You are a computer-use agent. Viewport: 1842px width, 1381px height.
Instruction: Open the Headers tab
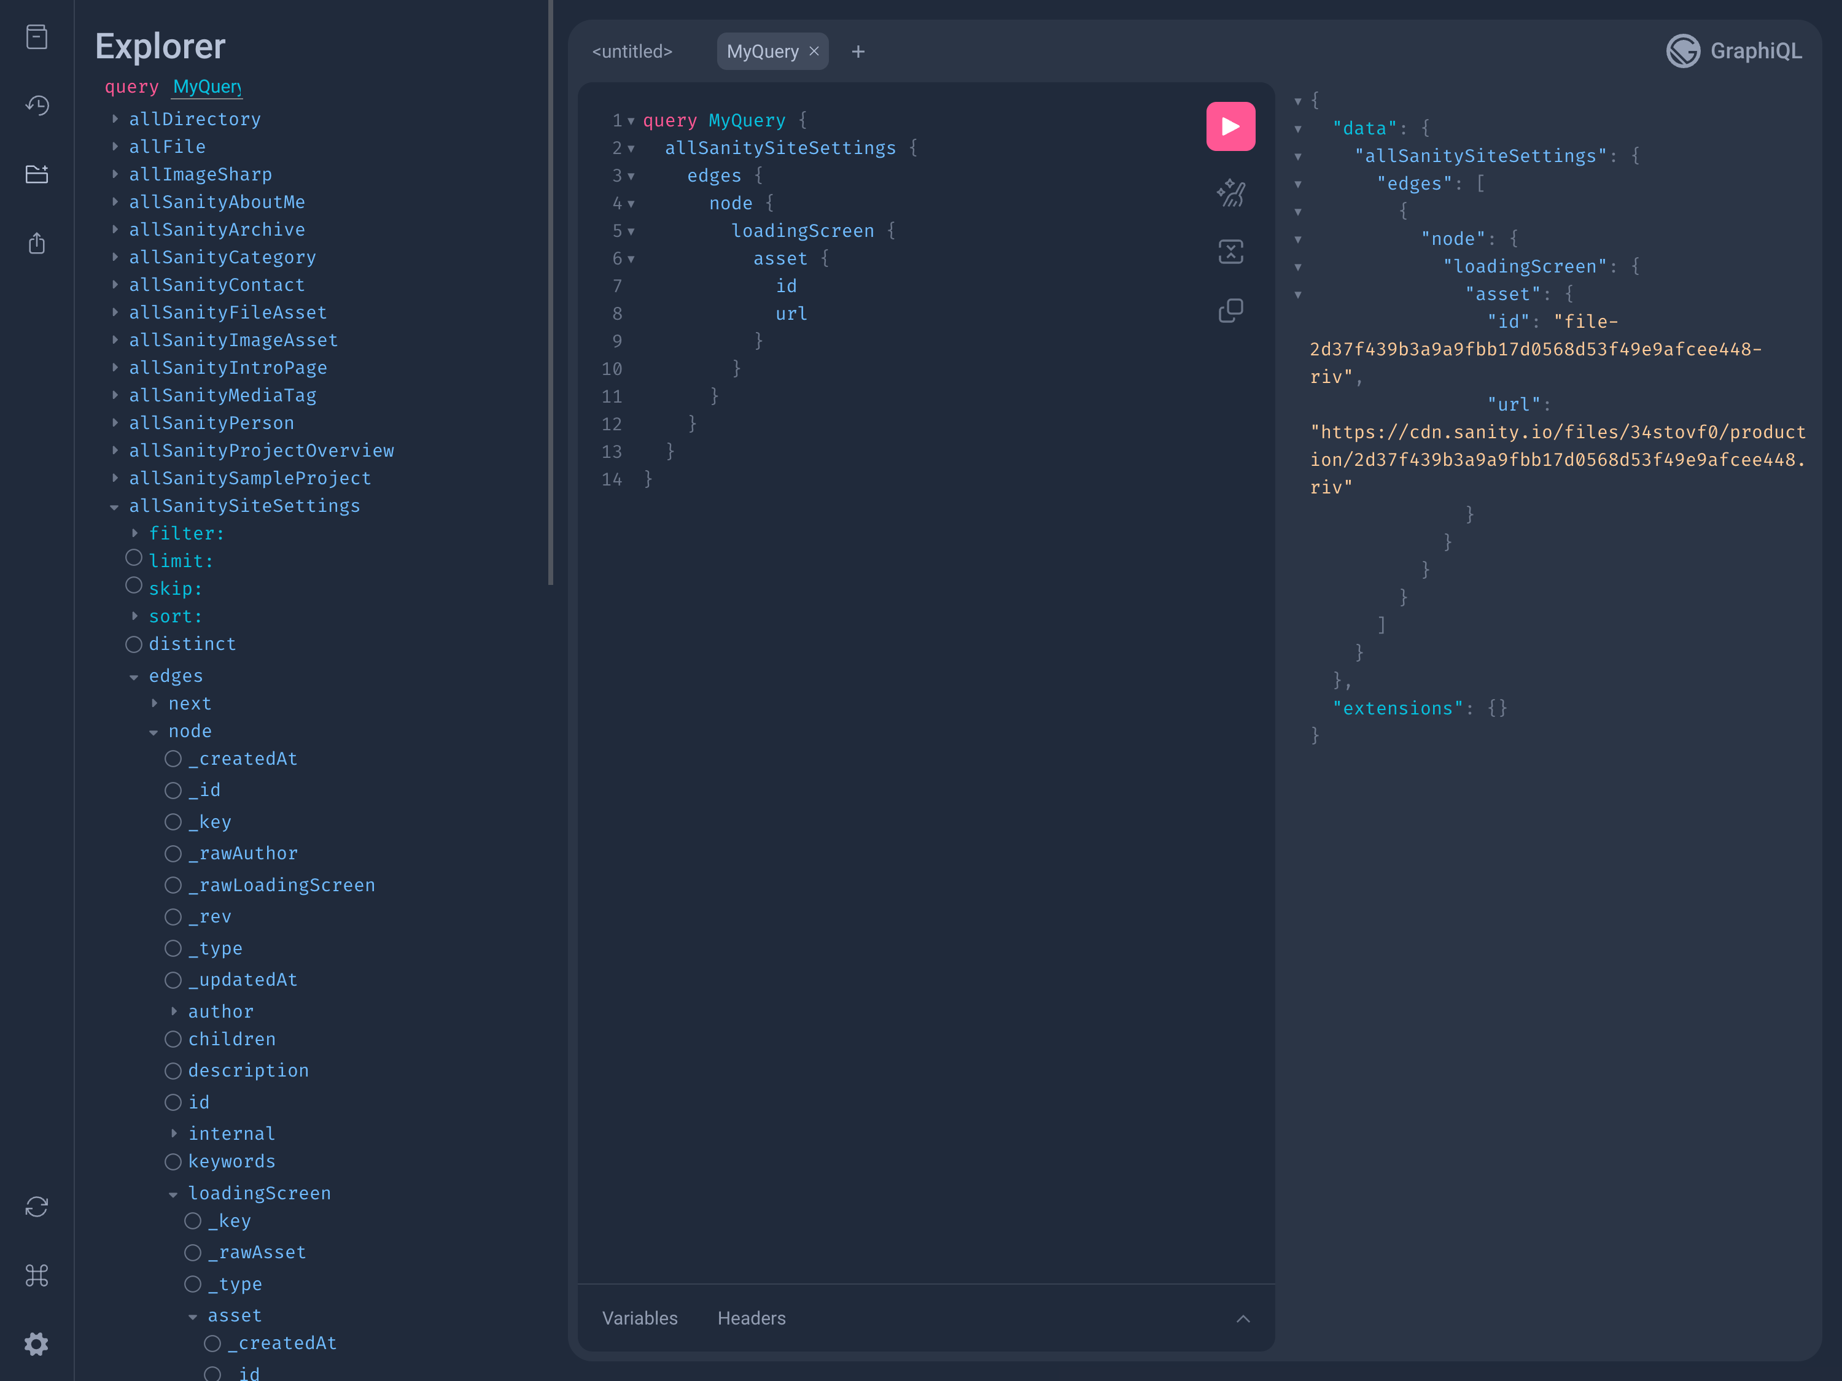click(751, 1318)
